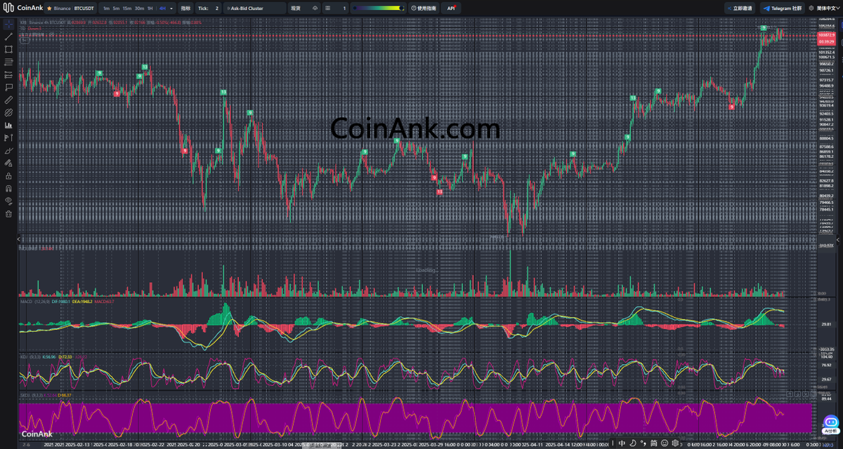Click the cloud icon next to 现货
Viewport: 843px width, 449px height.
315,8
